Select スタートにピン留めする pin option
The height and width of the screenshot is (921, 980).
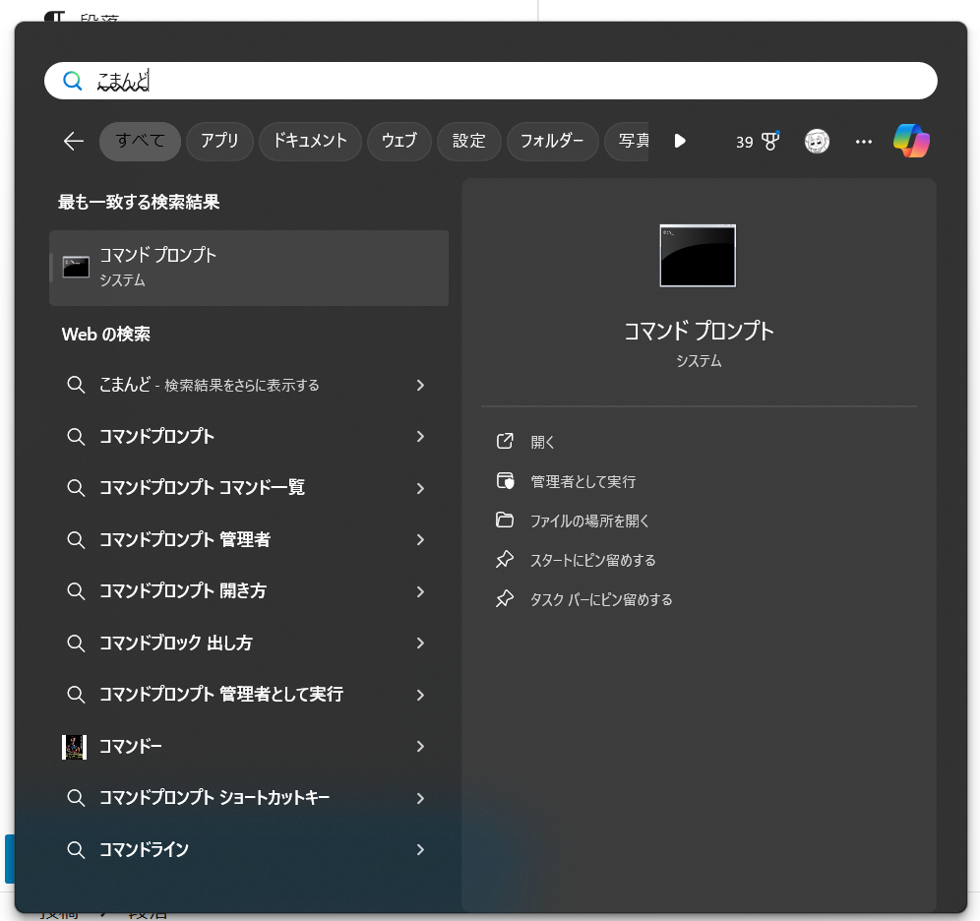pyautogui.click(x=592, y=560)
